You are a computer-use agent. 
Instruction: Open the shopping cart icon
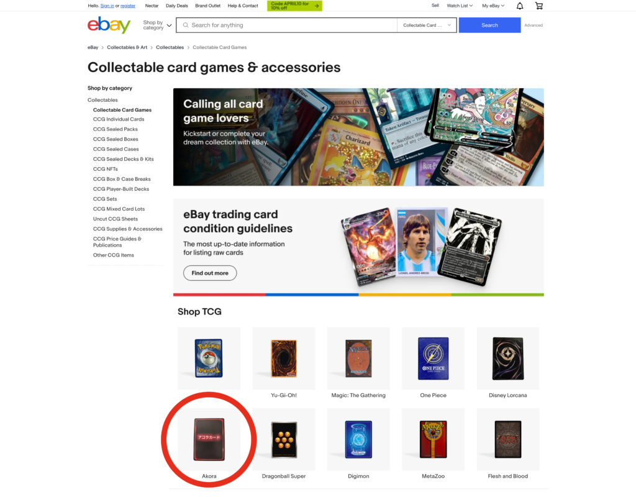click(538, 6)
